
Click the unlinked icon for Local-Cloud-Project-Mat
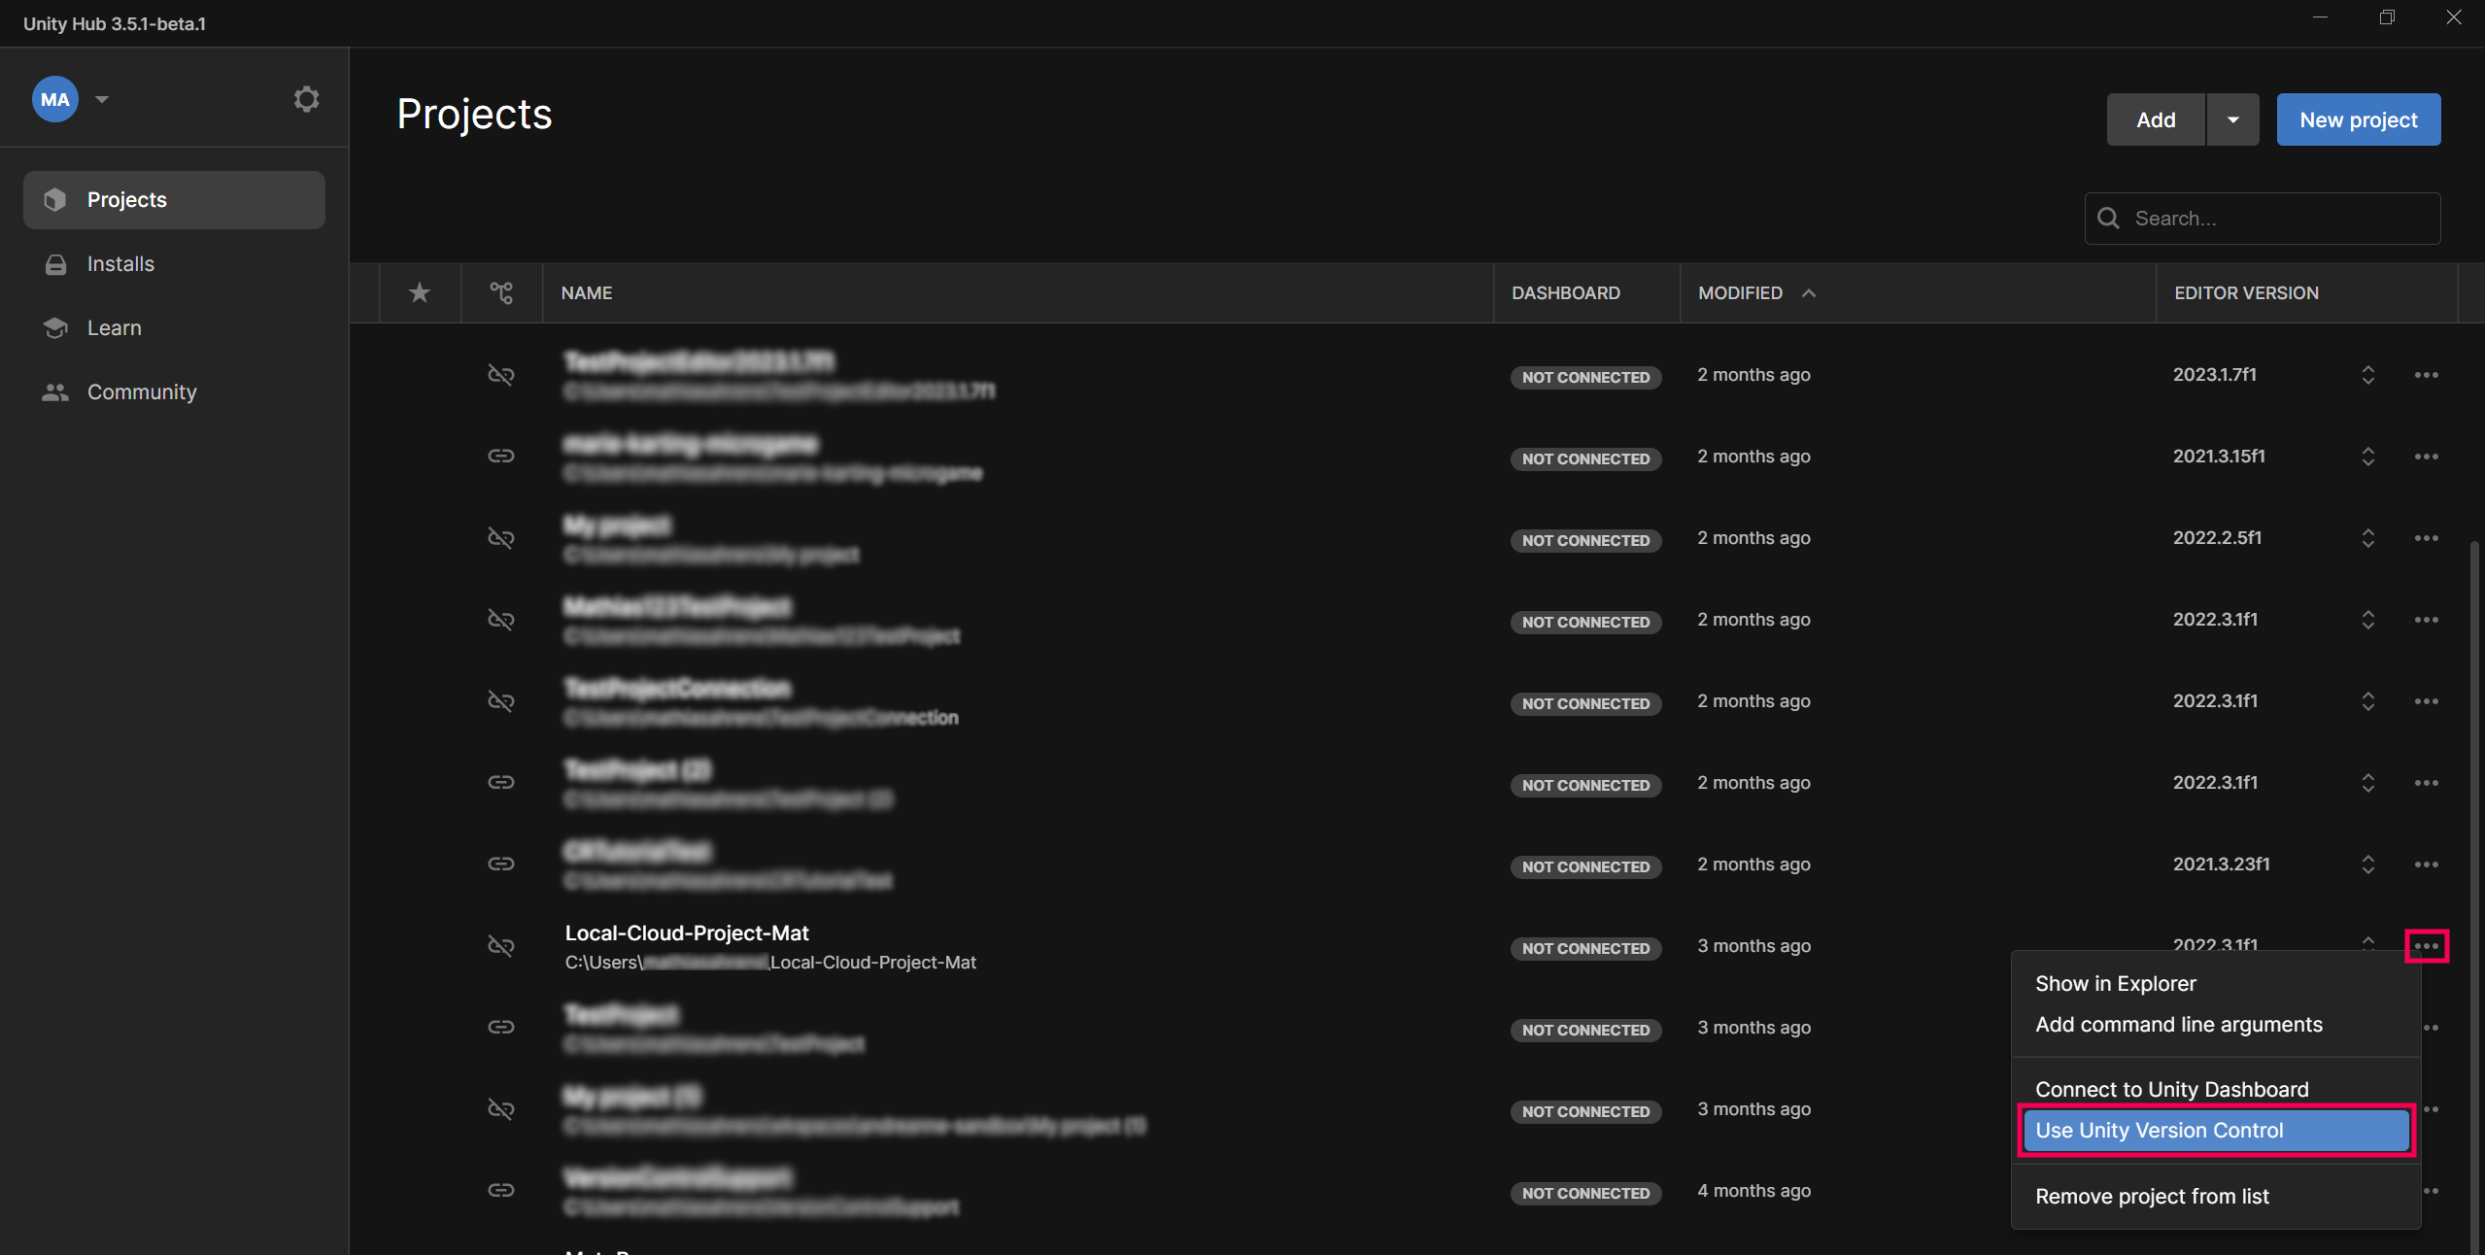pos(500,945)
